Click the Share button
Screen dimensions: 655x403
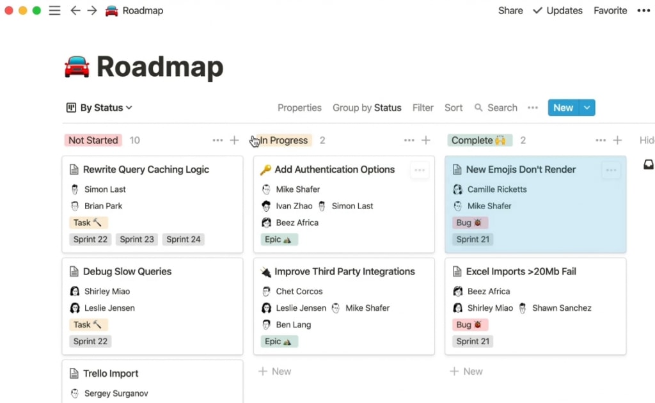510,11
